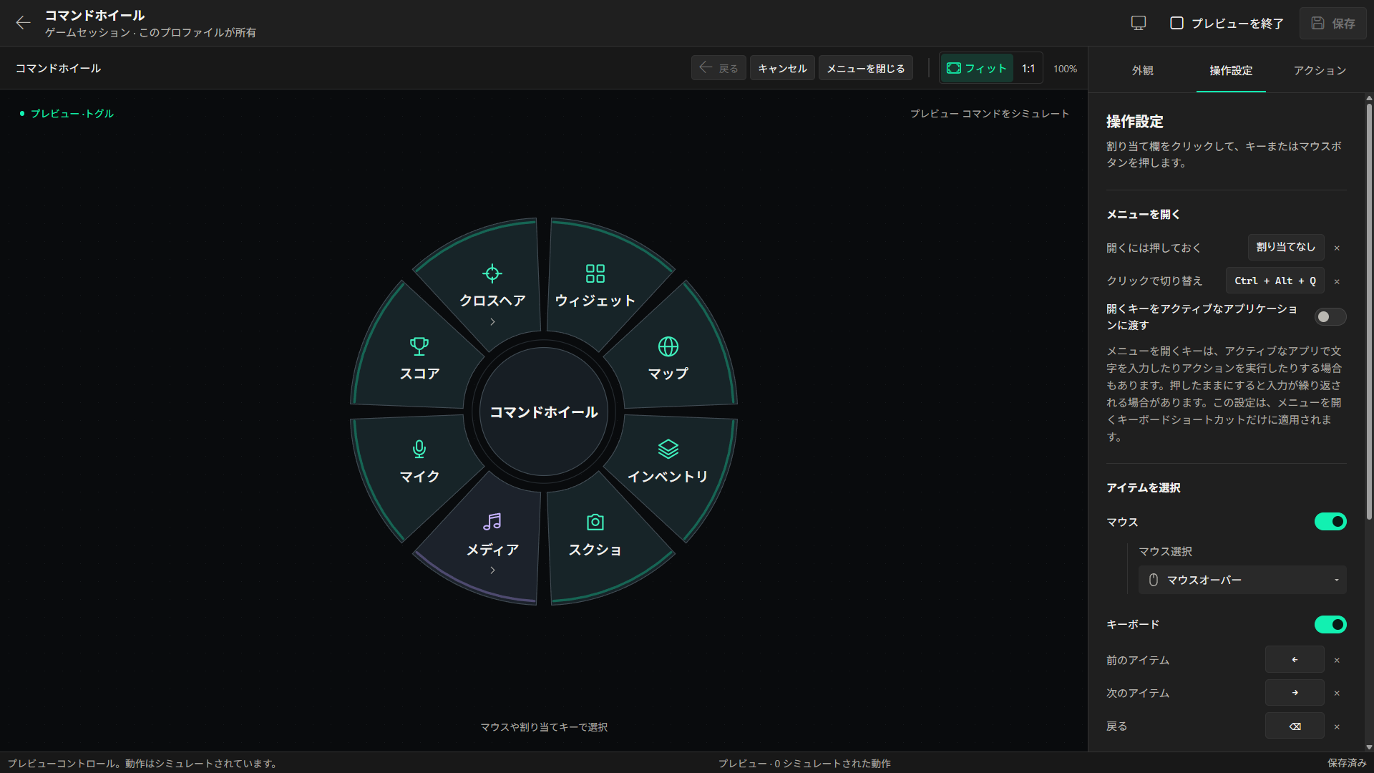
Task: Select the マップ globe icon
Action: 668,346
